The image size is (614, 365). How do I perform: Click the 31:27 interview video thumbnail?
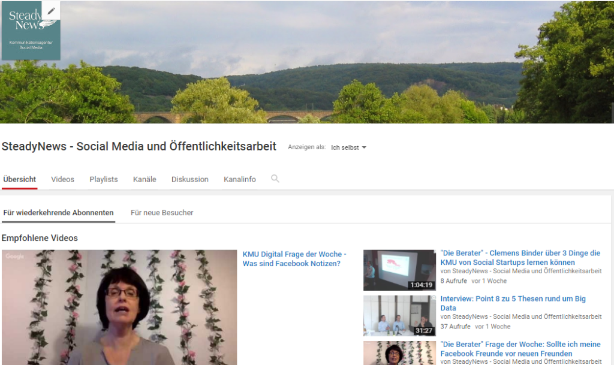click(x=399, y=316)
